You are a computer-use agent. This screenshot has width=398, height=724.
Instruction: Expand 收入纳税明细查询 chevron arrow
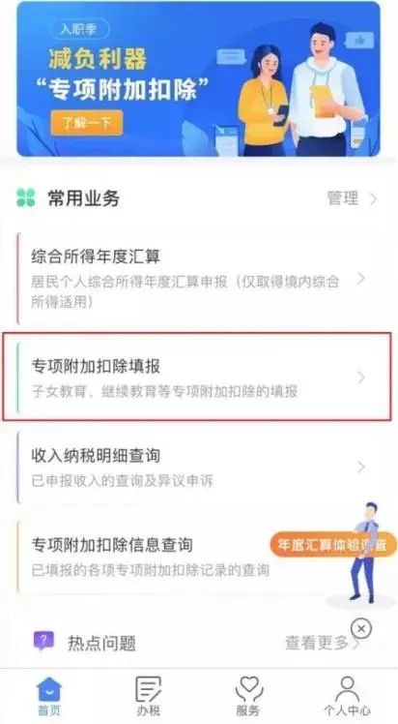pyautogui.click(x=361, y=467)
